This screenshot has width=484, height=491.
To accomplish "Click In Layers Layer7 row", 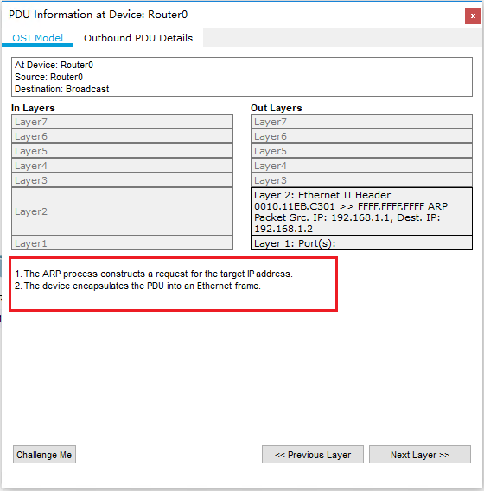I will click(123, 122).
